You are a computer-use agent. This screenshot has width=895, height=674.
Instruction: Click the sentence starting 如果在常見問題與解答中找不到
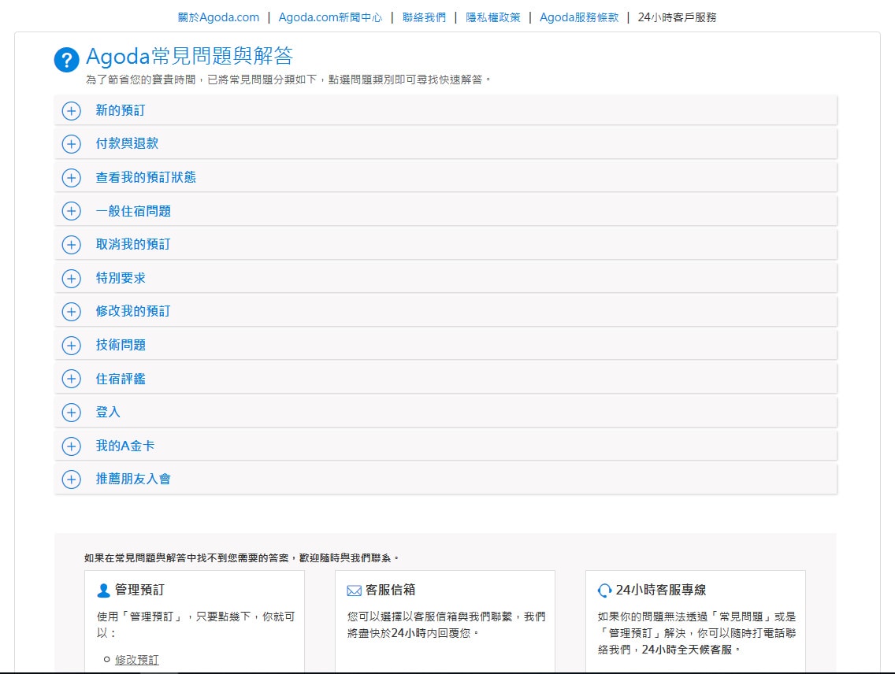(241, 557)
